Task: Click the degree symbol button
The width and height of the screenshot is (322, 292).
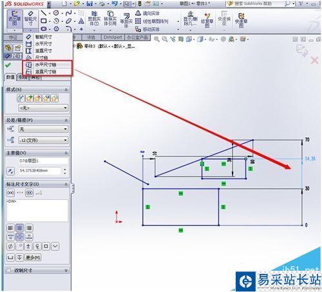Action: pos(19,246)
